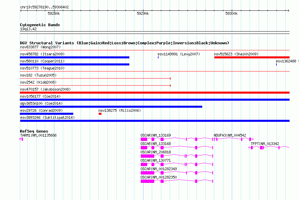Click the OSCAR NM_001282350 gene model
The width and height of the screenshot is (299, 200).
tap(177, 181)
